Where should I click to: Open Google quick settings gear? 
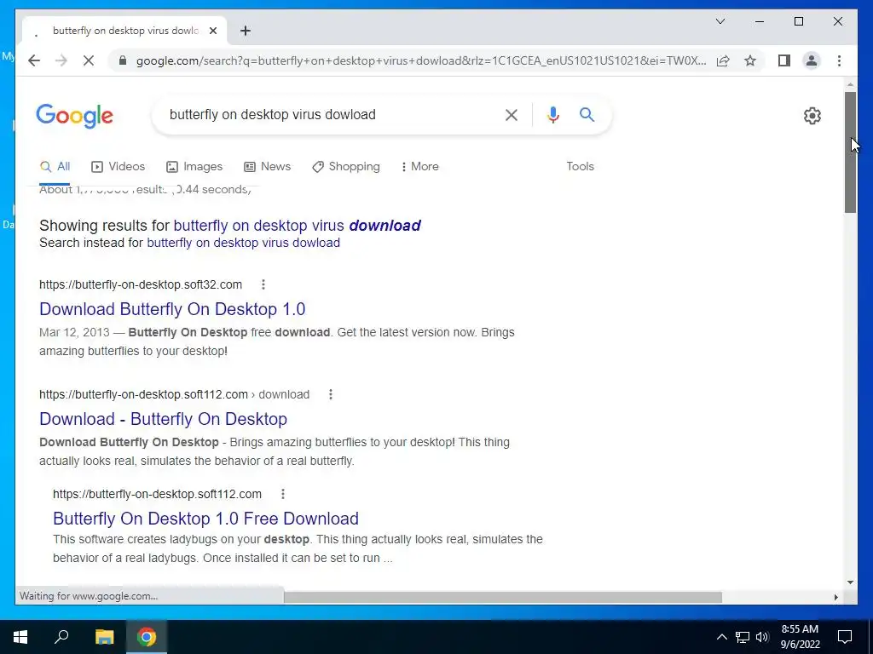812,116
